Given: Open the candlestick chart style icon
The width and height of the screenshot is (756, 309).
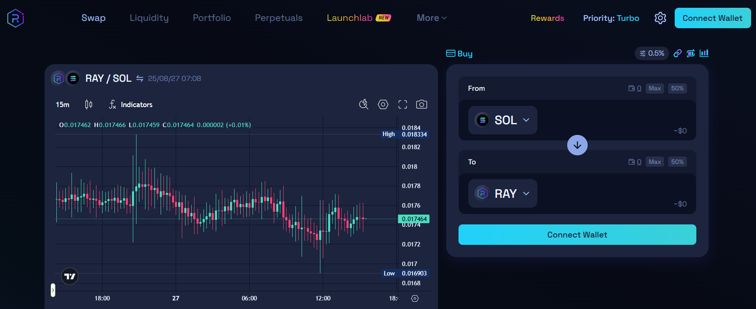Looking at the screenshot, I should 89,105.
